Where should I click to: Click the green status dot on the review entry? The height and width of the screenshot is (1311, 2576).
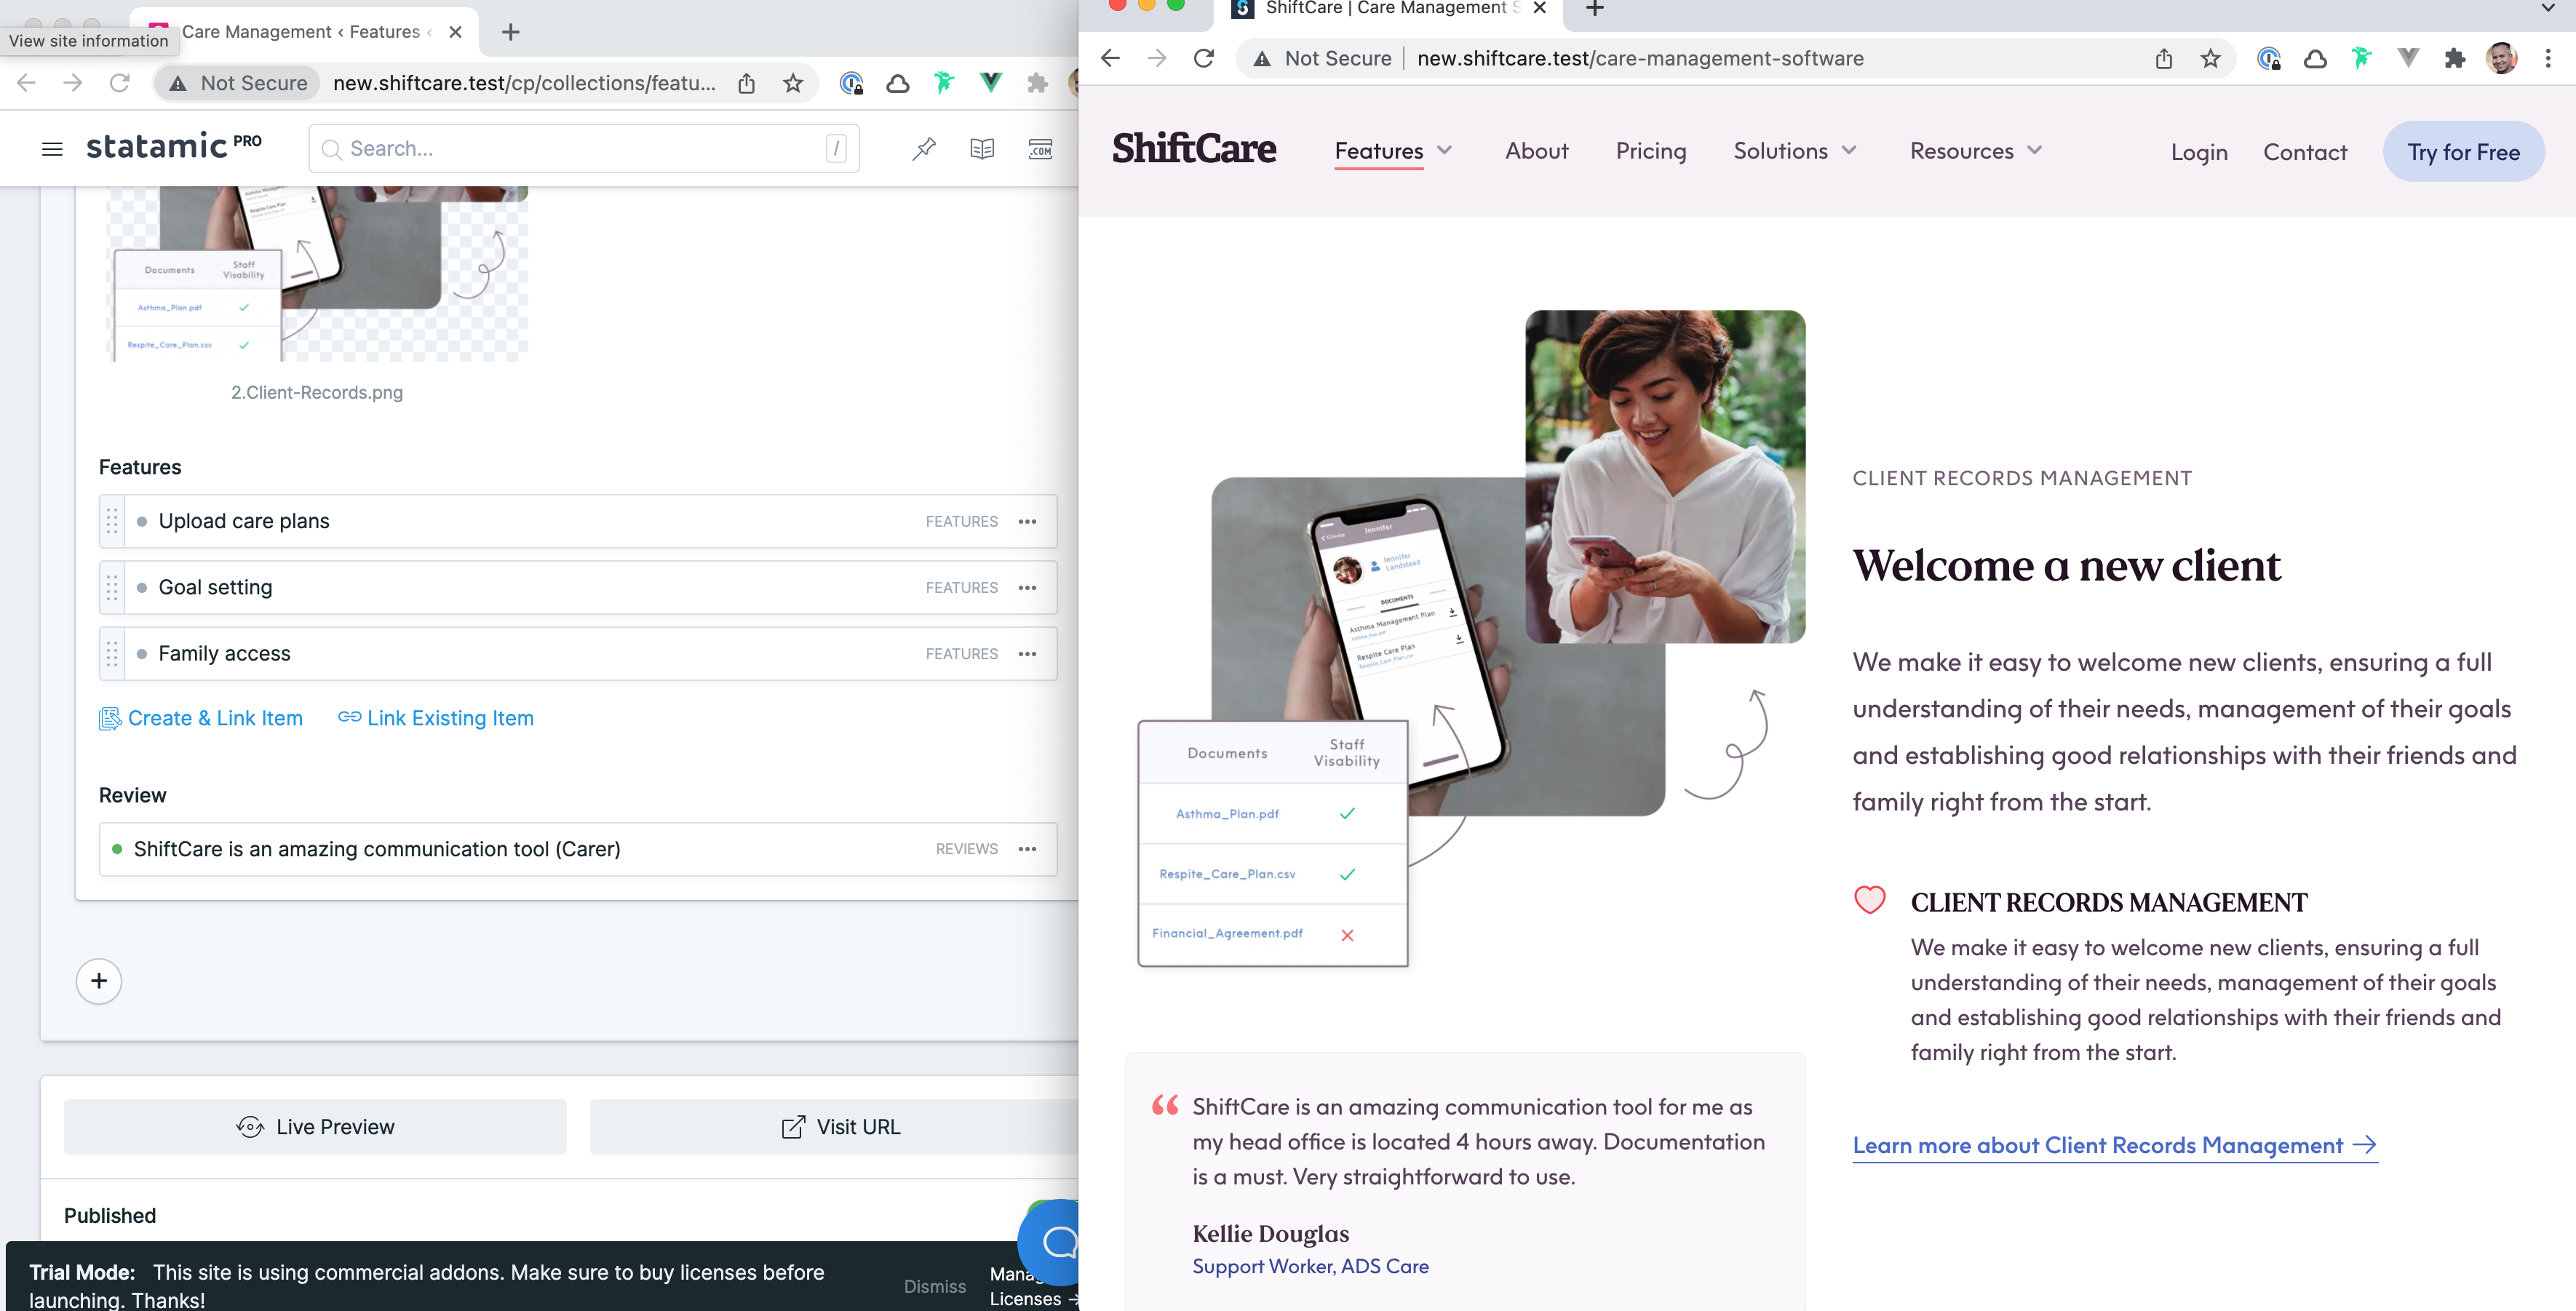[x=117, y=849]
